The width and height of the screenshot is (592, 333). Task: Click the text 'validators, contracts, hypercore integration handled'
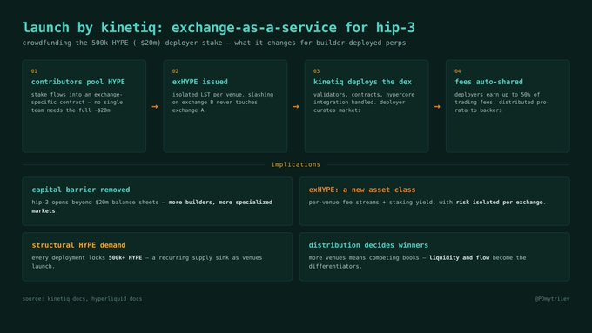pos(364,98)
